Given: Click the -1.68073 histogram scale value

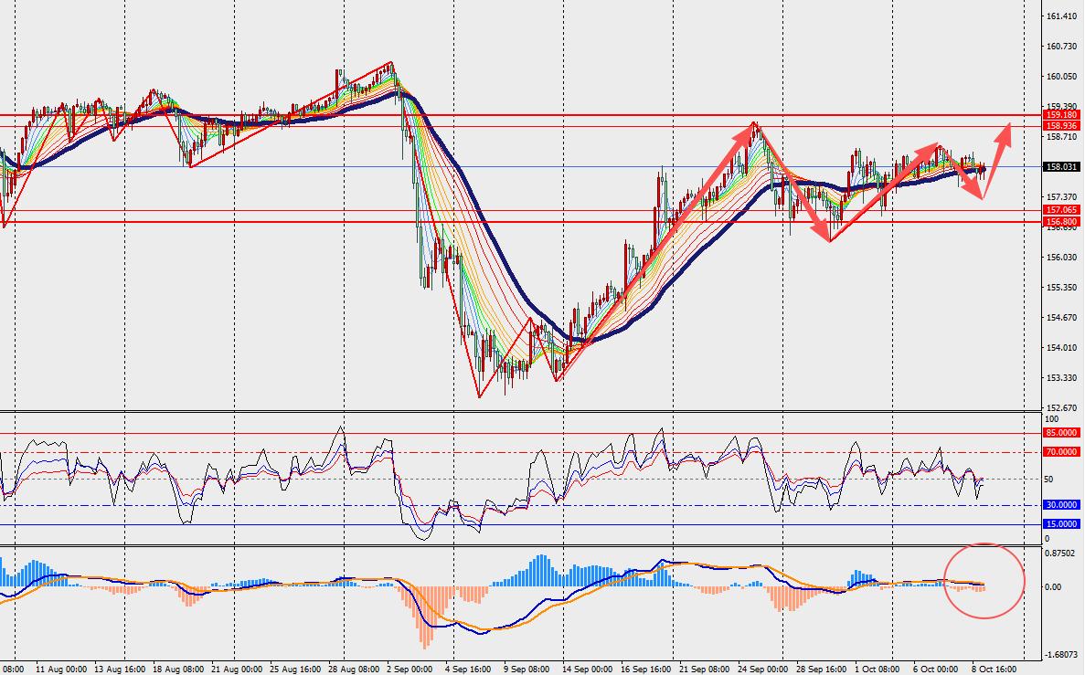Looking at the screenshot, I should point(1060,654).
